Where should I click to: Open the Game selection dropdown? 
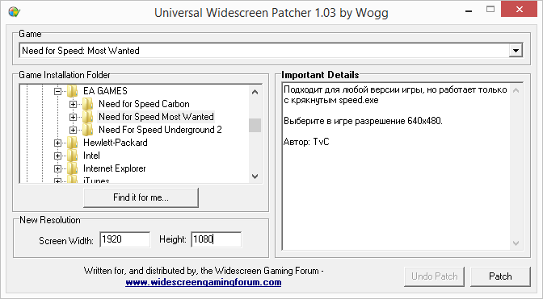point(516,51)
